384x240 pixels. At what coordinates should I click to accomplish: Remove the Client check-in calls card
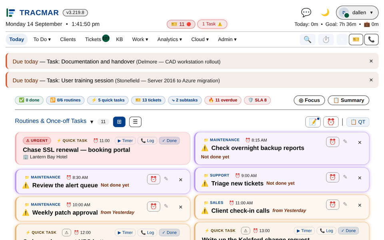click(360, 205)
